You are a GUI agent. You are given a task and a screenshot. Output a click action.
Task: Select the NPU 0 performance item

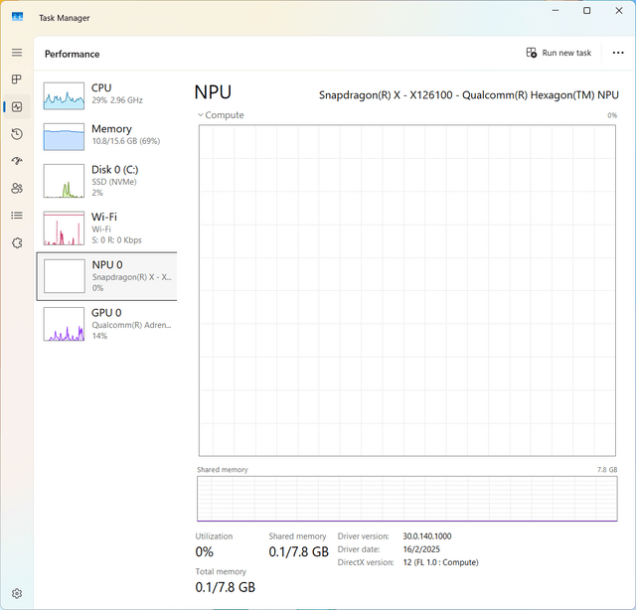pos(106,276)
